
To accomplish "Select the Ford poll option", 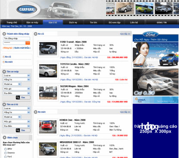I will point(6,157).
